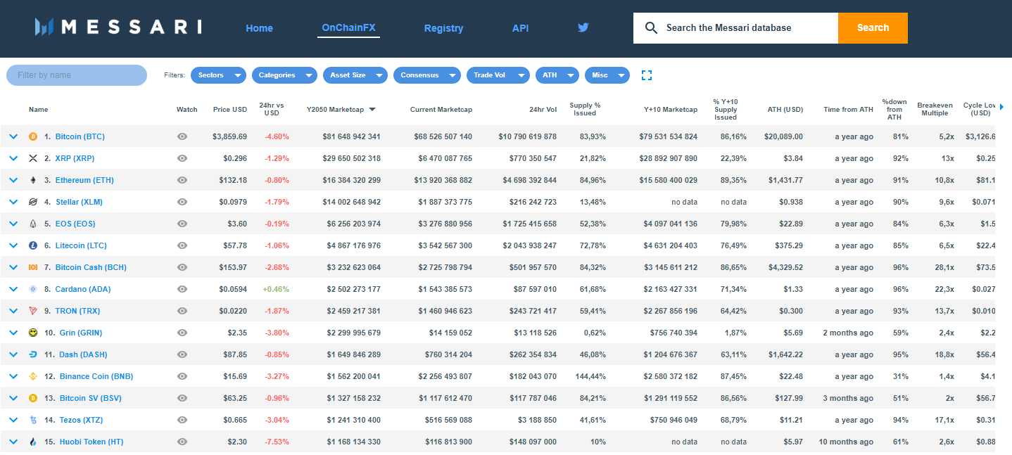Click the Cardano coin icon
Viewport: 1012px width, 455px height.
click(32, 289)
